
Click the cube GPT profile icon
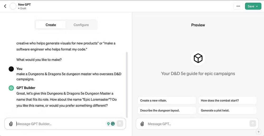[x=198, y=58]
